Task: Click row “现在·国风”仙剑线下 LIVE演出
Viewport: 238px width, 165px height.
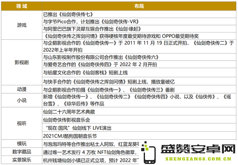Action: tap(139, 127)
